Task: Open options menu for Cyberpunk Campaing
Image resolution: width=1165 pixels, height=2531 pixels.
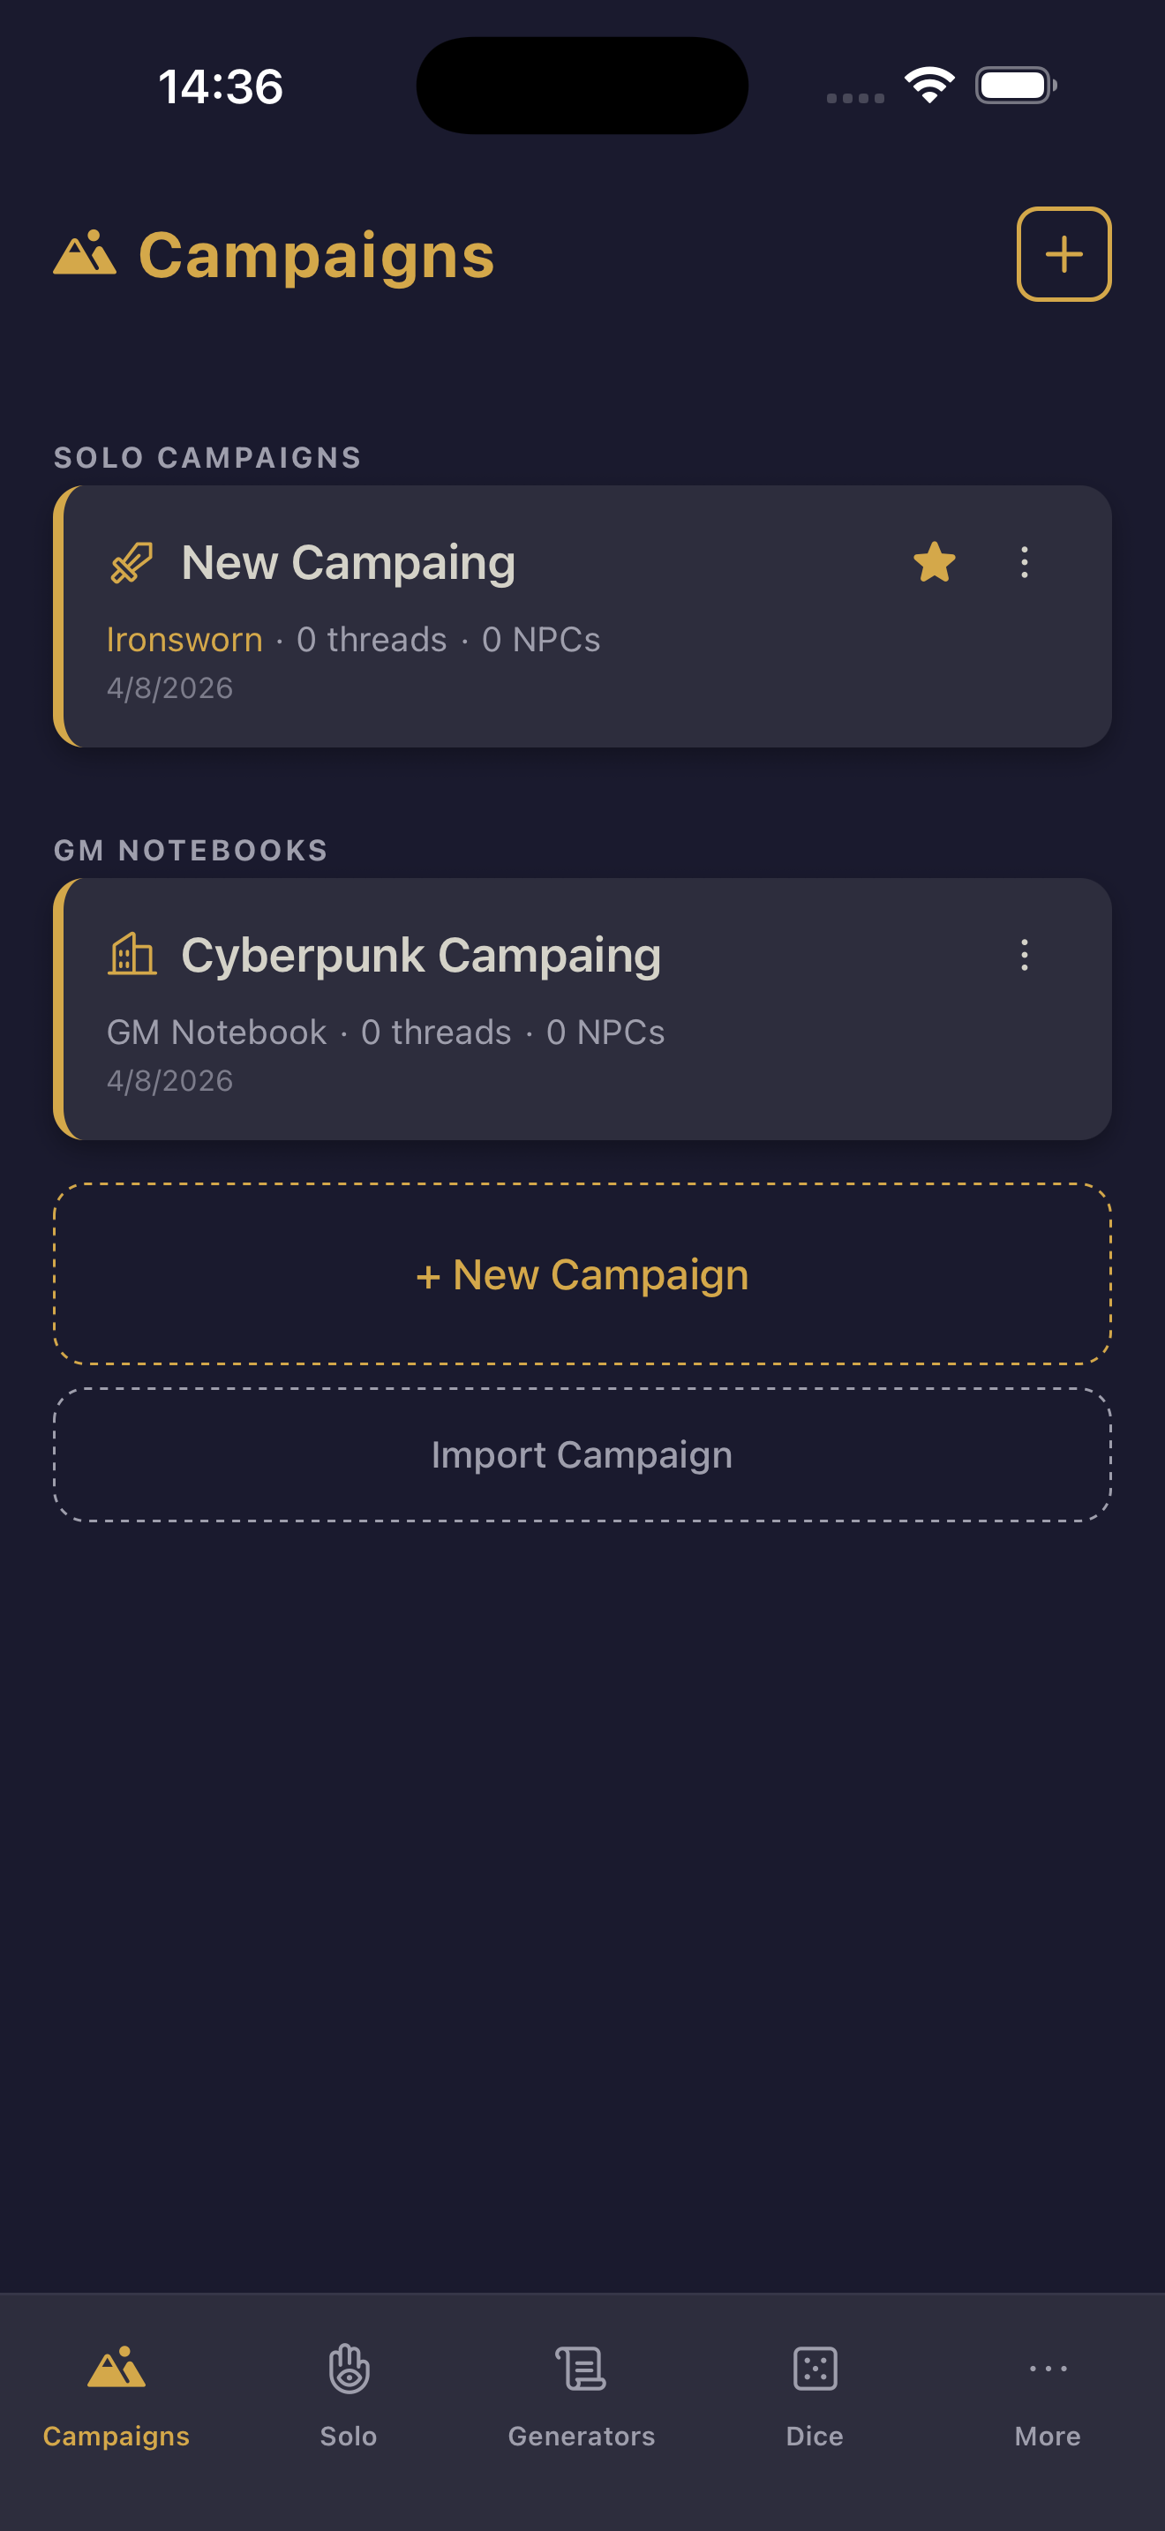Action: click(x=1024, y=955)
